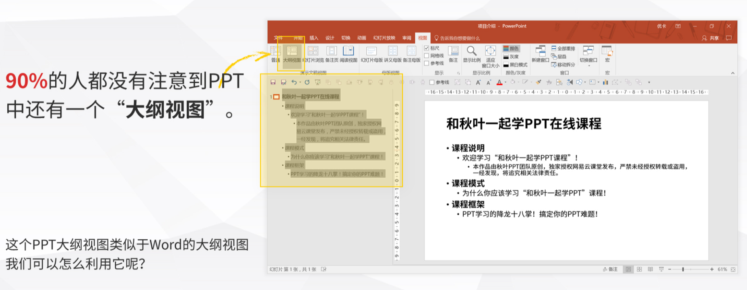
Task: Collapse the ribbon with the chevron
Action: click(x=733, y=73)
